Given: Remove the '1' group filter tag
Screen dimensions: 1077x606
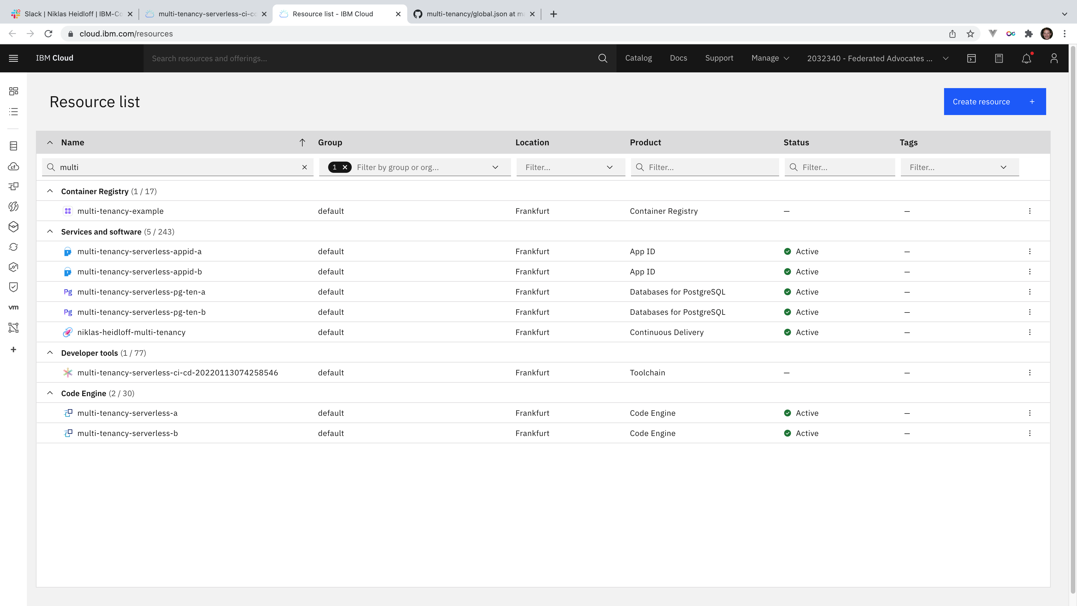Looking at the screenshot, I should 345,167.
